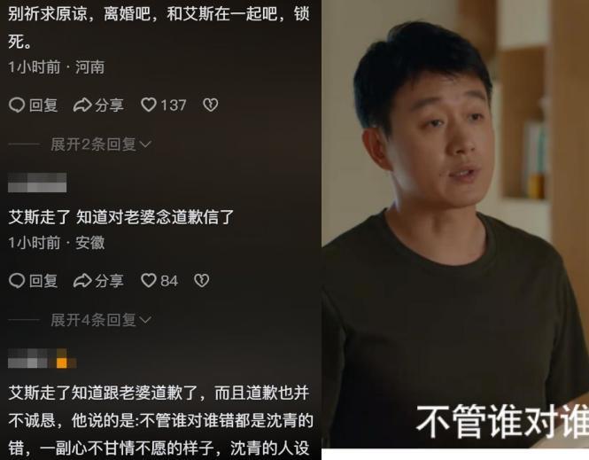Click the subtitle 不管谁对谁 on the video

pyautogui.click(x=502, y=421)
